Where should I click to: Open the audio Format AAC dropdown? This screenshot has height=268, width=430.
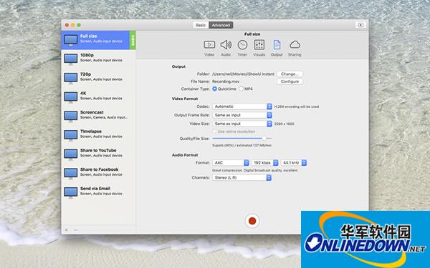click(x=231, y=163)
